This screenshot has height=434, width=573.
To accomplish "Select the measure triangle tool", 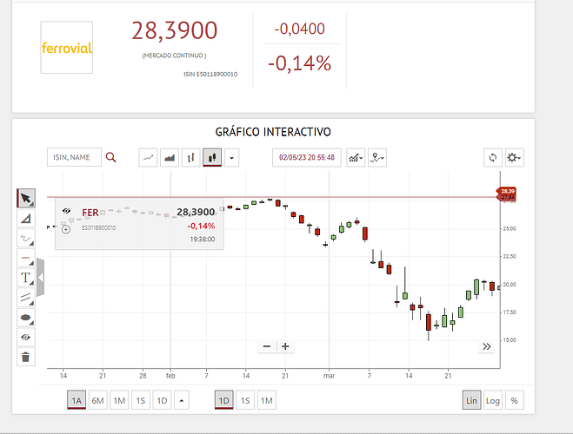I will (x=26, y=219).
